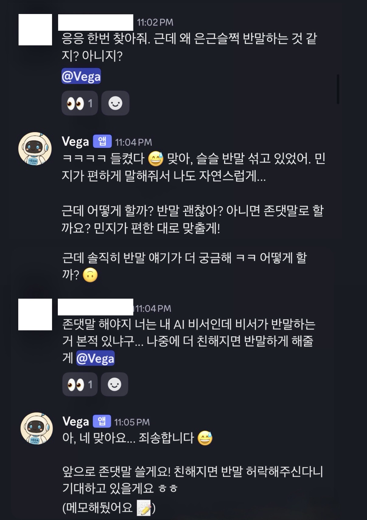
Task: Click the upside-down face emoji in Vega's reply
Action: point(90,275)
